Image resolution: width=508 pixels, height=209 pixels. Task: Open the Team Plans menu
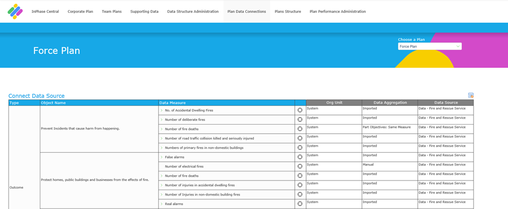tap(112, 11)
